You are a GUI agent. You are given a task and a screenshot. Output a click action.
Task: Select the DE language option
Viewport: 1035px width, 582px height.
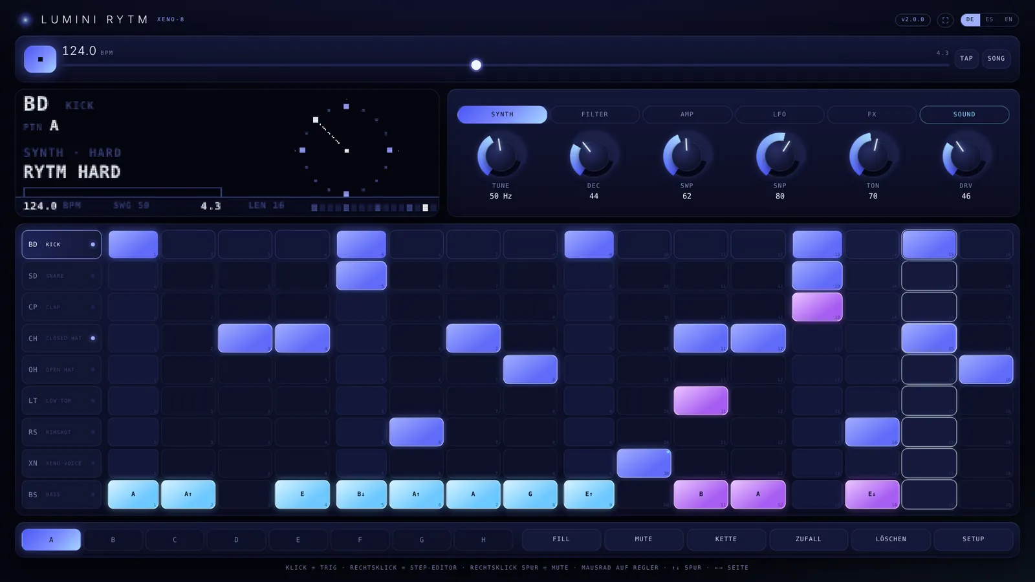point(970,20)
